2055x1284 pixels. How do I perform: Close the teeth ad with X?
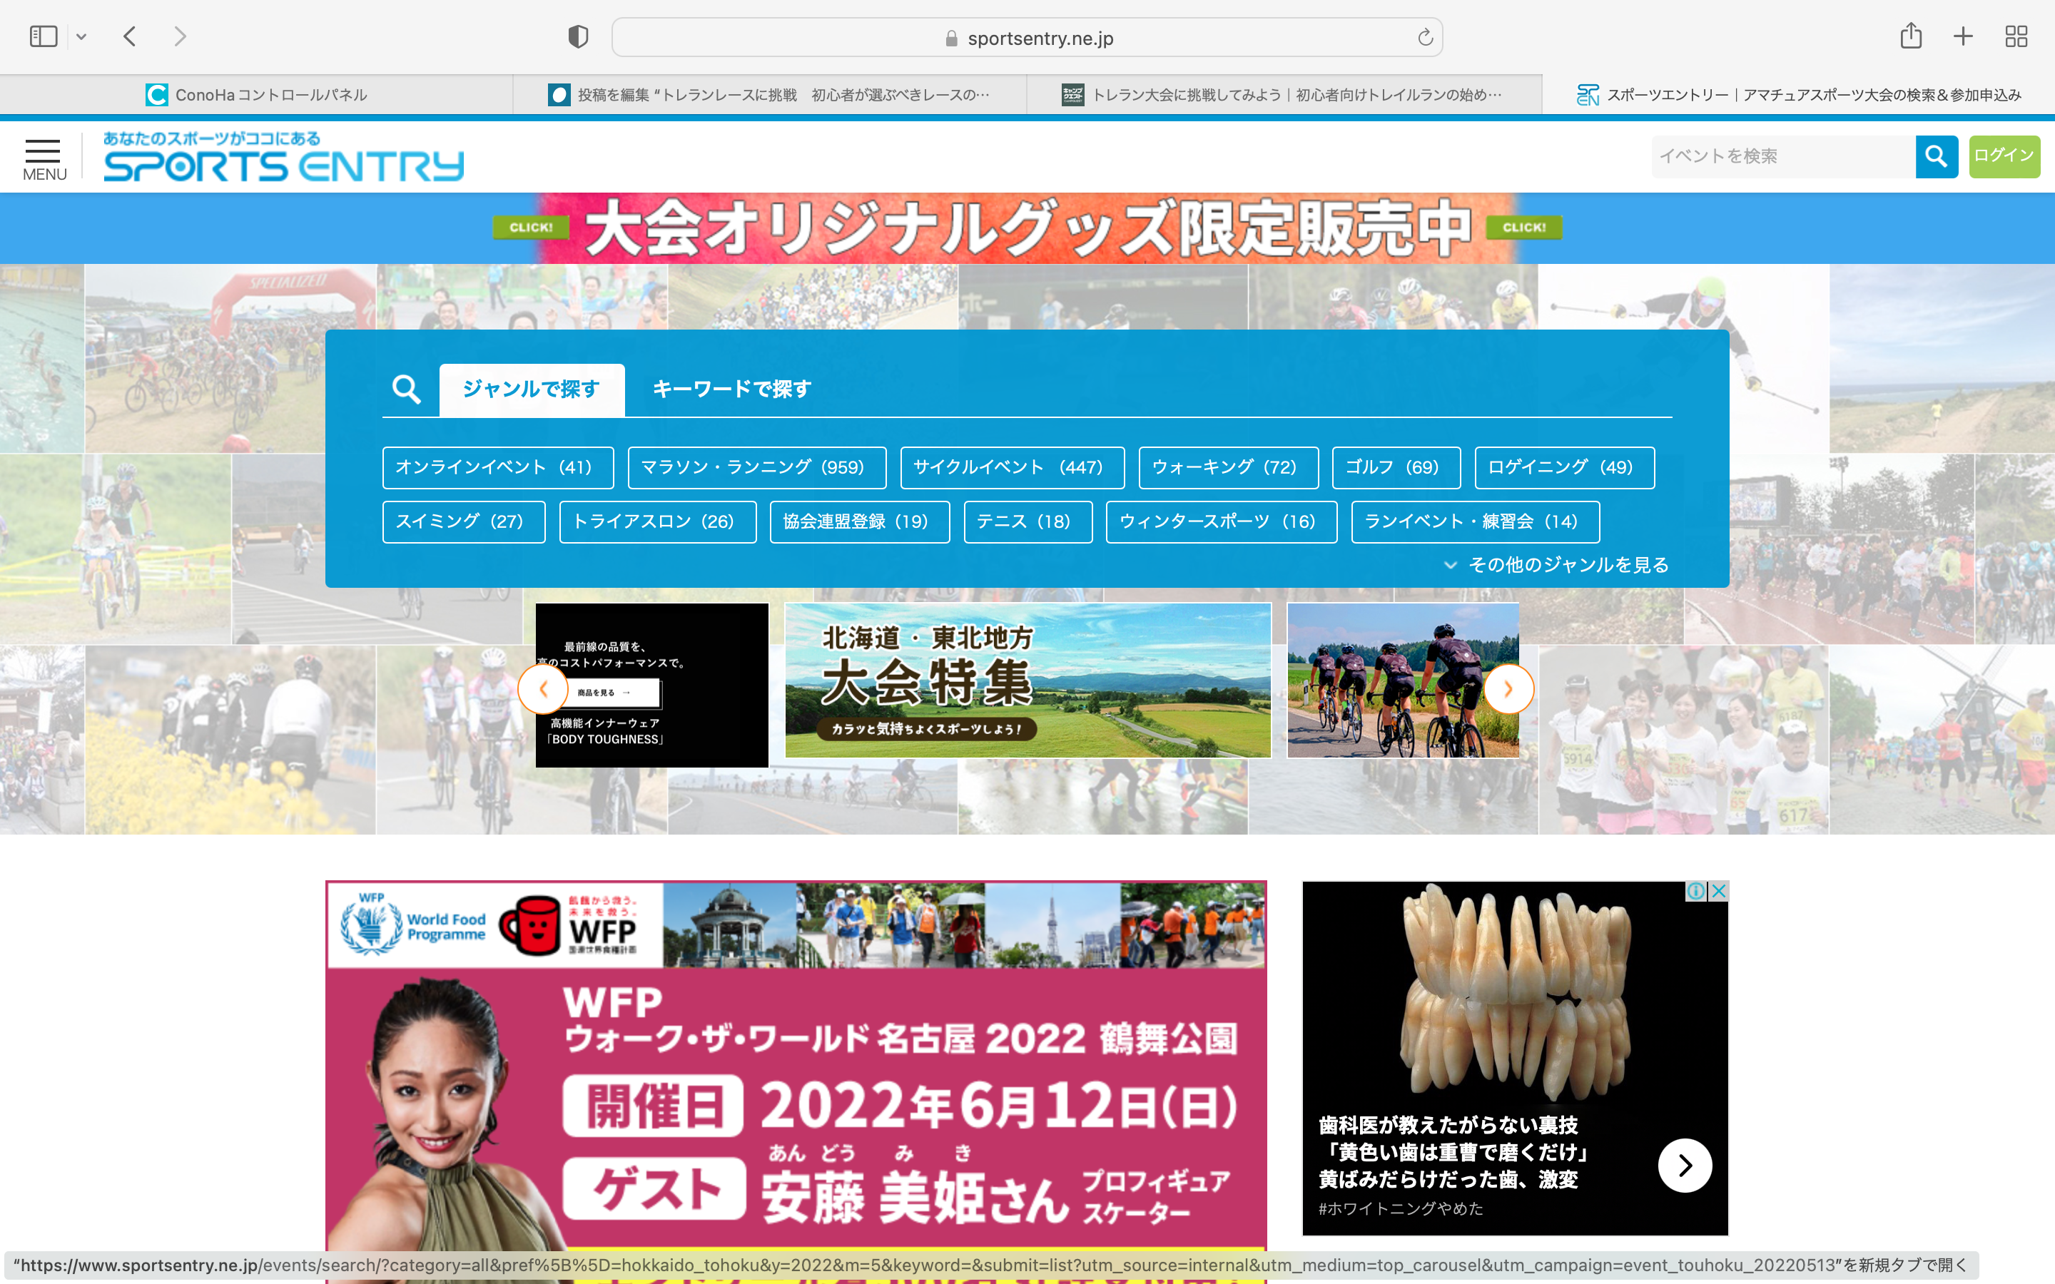(x=1718, y=891)
